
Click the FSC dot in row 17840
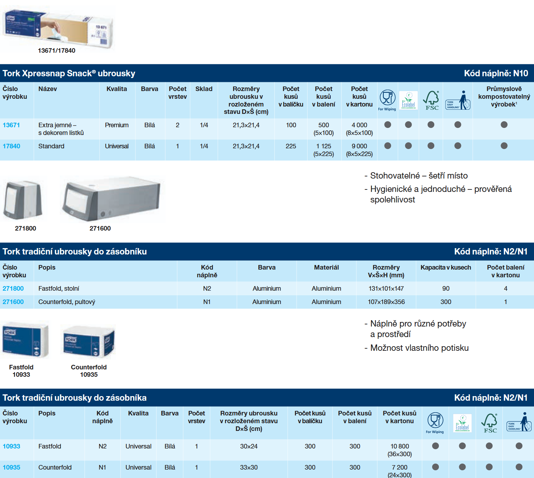click(431, 146)
